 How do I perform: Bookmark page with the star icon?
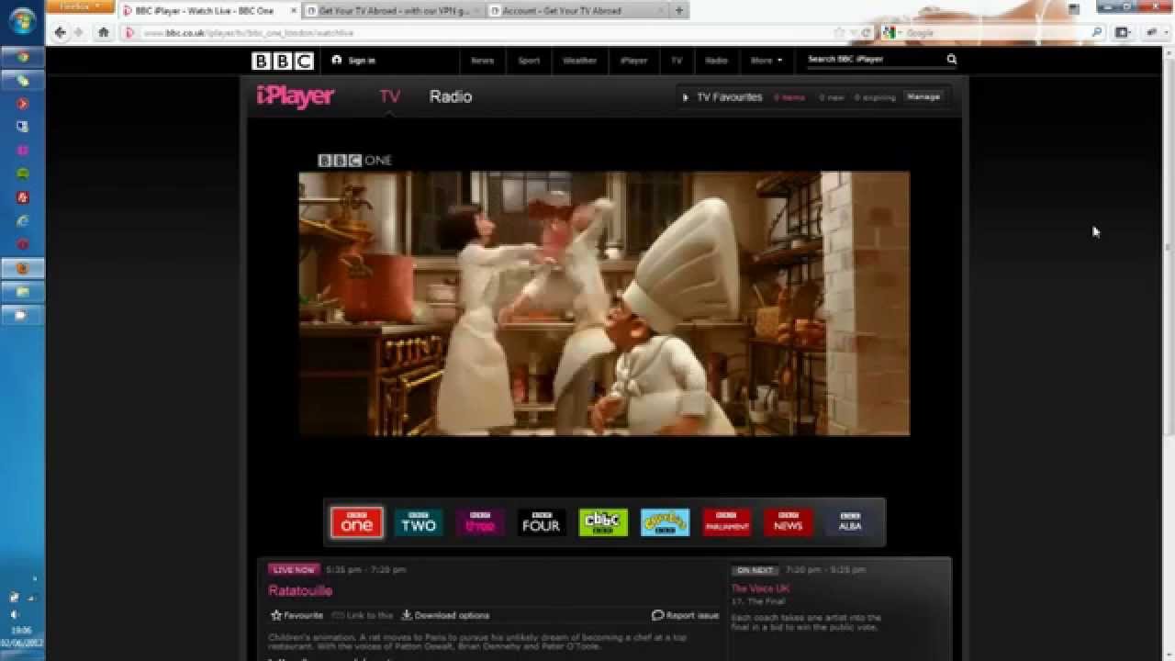pos(839,32)
